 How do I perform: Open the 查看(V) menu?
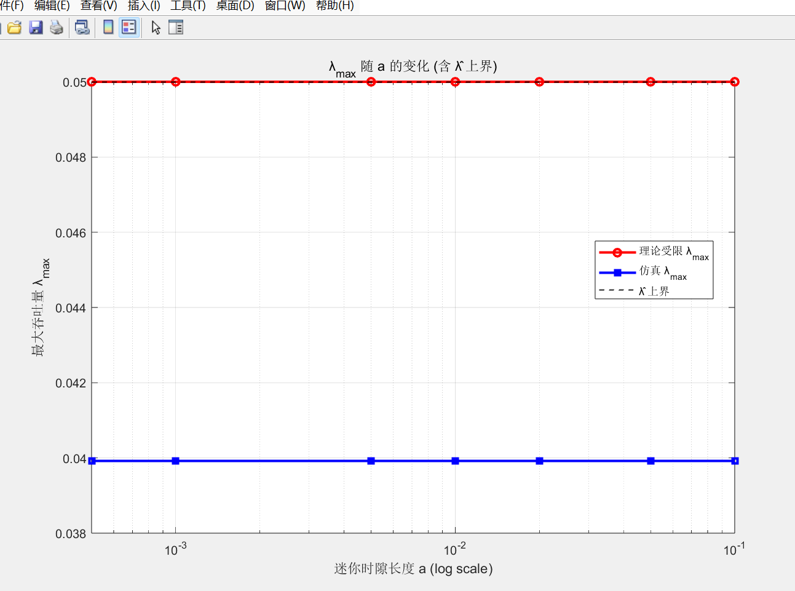point(98,6)
